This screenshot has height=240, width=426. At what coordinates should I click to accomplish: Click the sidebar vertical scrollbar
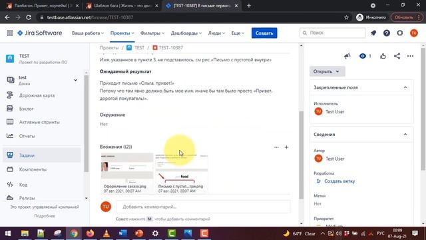86,124
